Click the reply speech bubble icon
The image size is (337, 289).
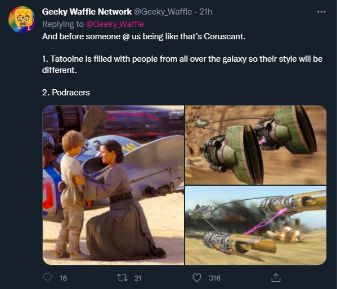click(47, 278)
